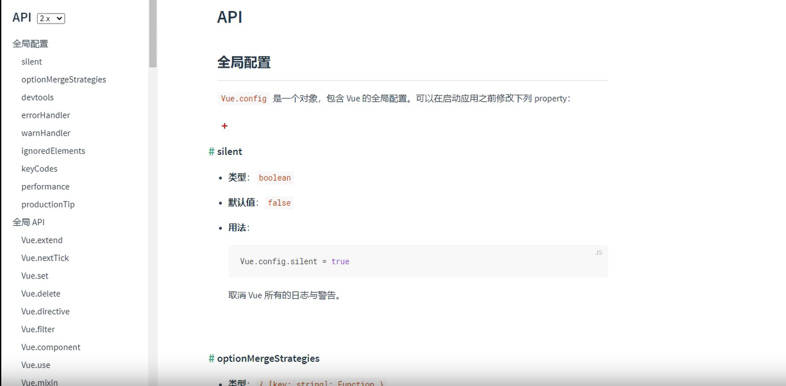Open optionMergeStrategies sidebar link
786x386 pixels.
click(63, 79)
